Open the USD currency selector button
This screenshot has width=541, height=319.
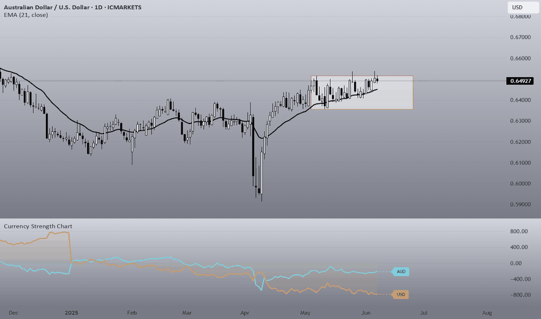tap(523, 7)
